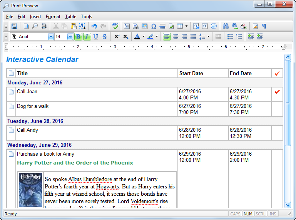This screenshot has width=296, height=220.
Task: Expand the Insert Table dropdown arrow
Action: click(x=186, y=26)
